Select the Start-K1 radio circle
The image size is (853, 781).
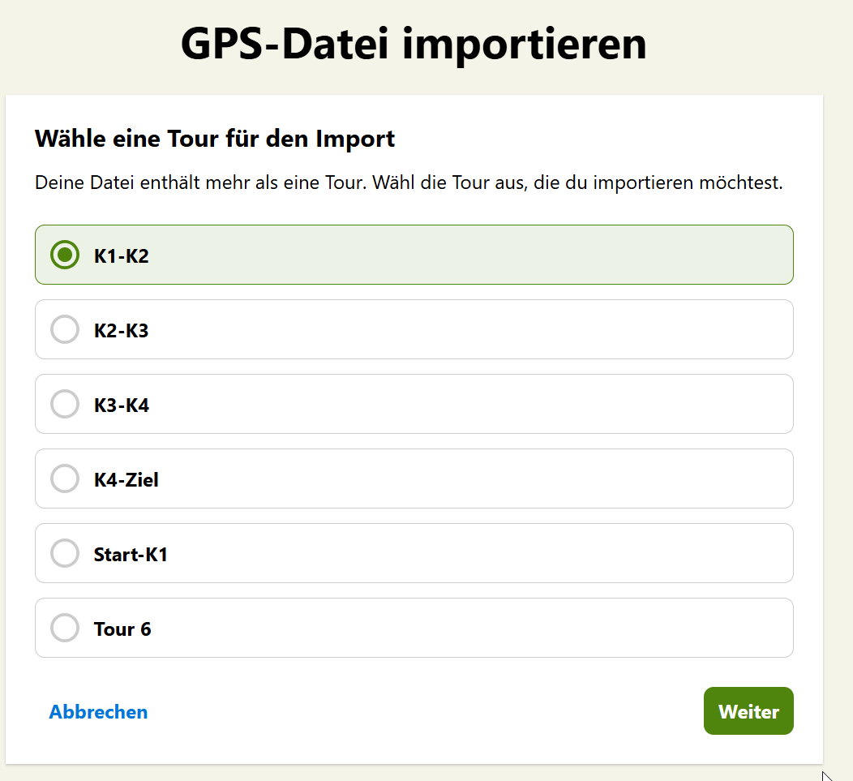[x=65, y=553]
